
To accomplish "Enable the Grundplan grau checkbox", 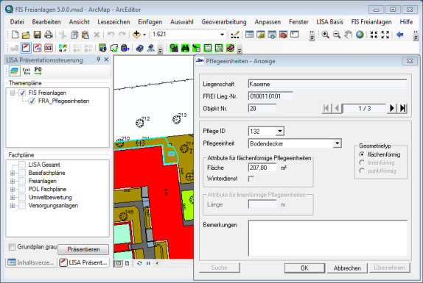I will (12, 247).
